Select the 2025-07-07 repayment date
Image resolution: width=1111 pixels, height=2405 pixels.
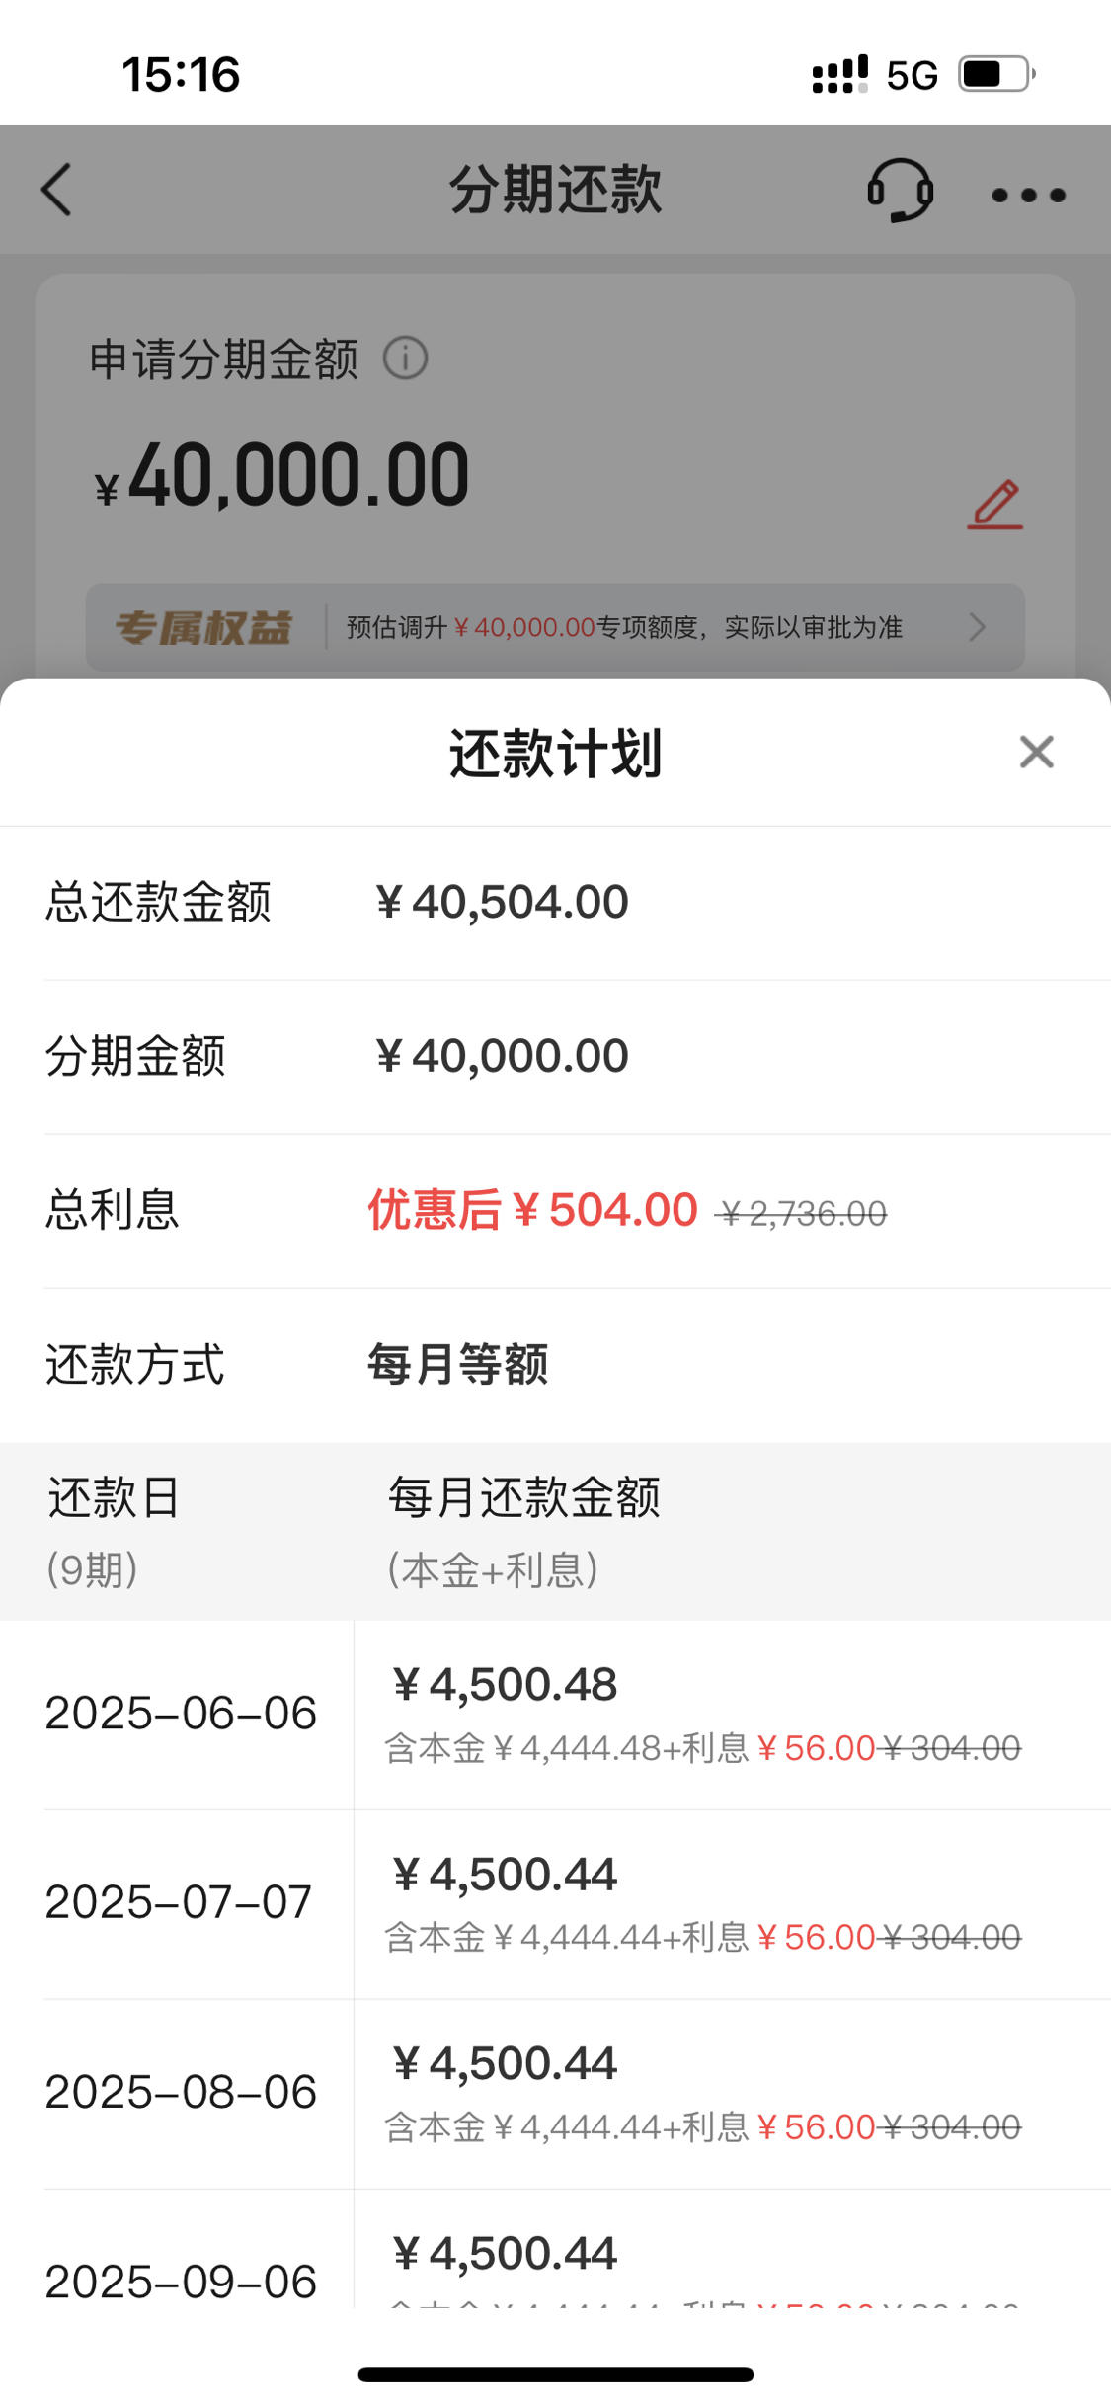pos(179,1902)
